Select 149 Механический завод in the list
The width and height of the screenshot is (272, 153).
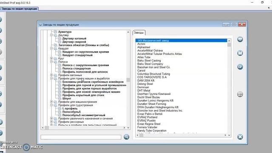point(181,40)
